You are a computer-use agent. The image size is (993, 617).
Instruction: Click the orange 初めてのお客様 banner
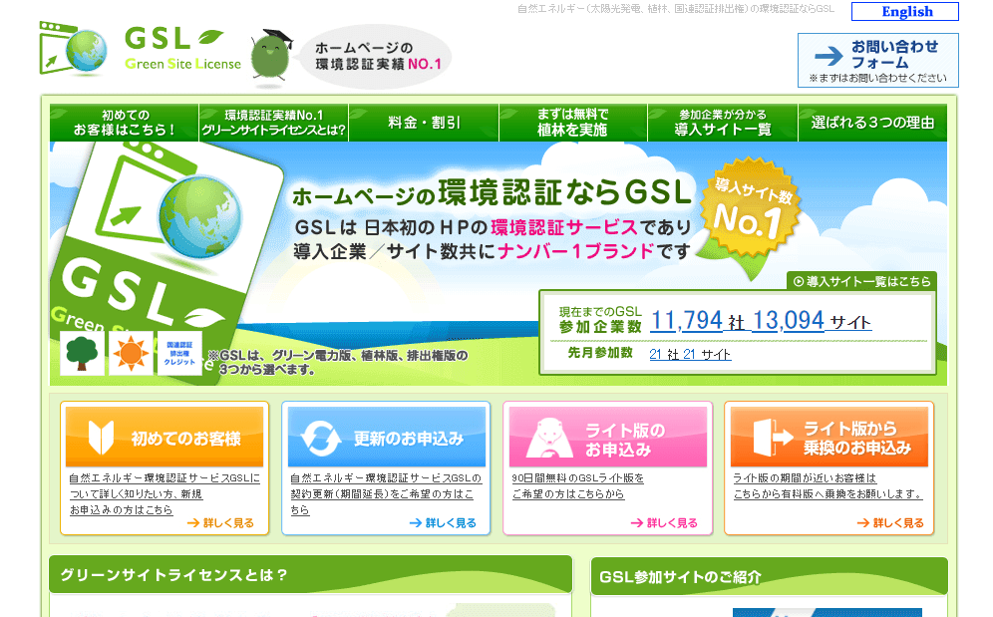(x=165, y=438)
